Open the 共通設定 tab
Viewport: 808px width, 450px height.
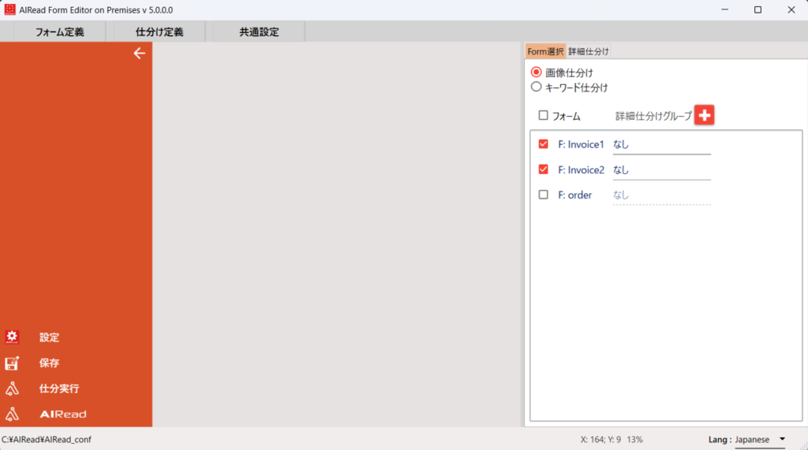click(x=259, y=32)
